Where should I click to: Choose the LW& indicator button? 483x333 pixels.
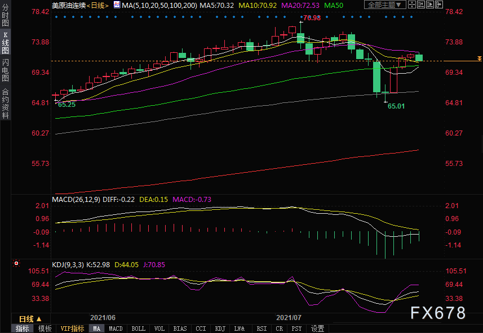(x=240, y=328)
